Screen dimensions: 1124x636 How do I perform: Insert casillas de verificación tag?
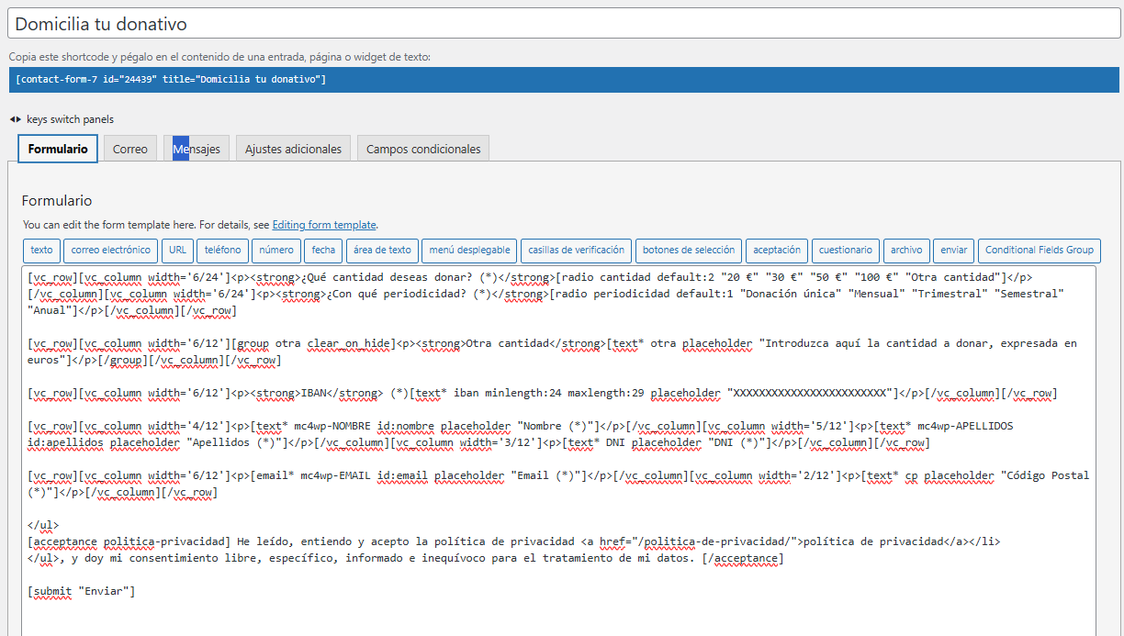coord(576,251)
